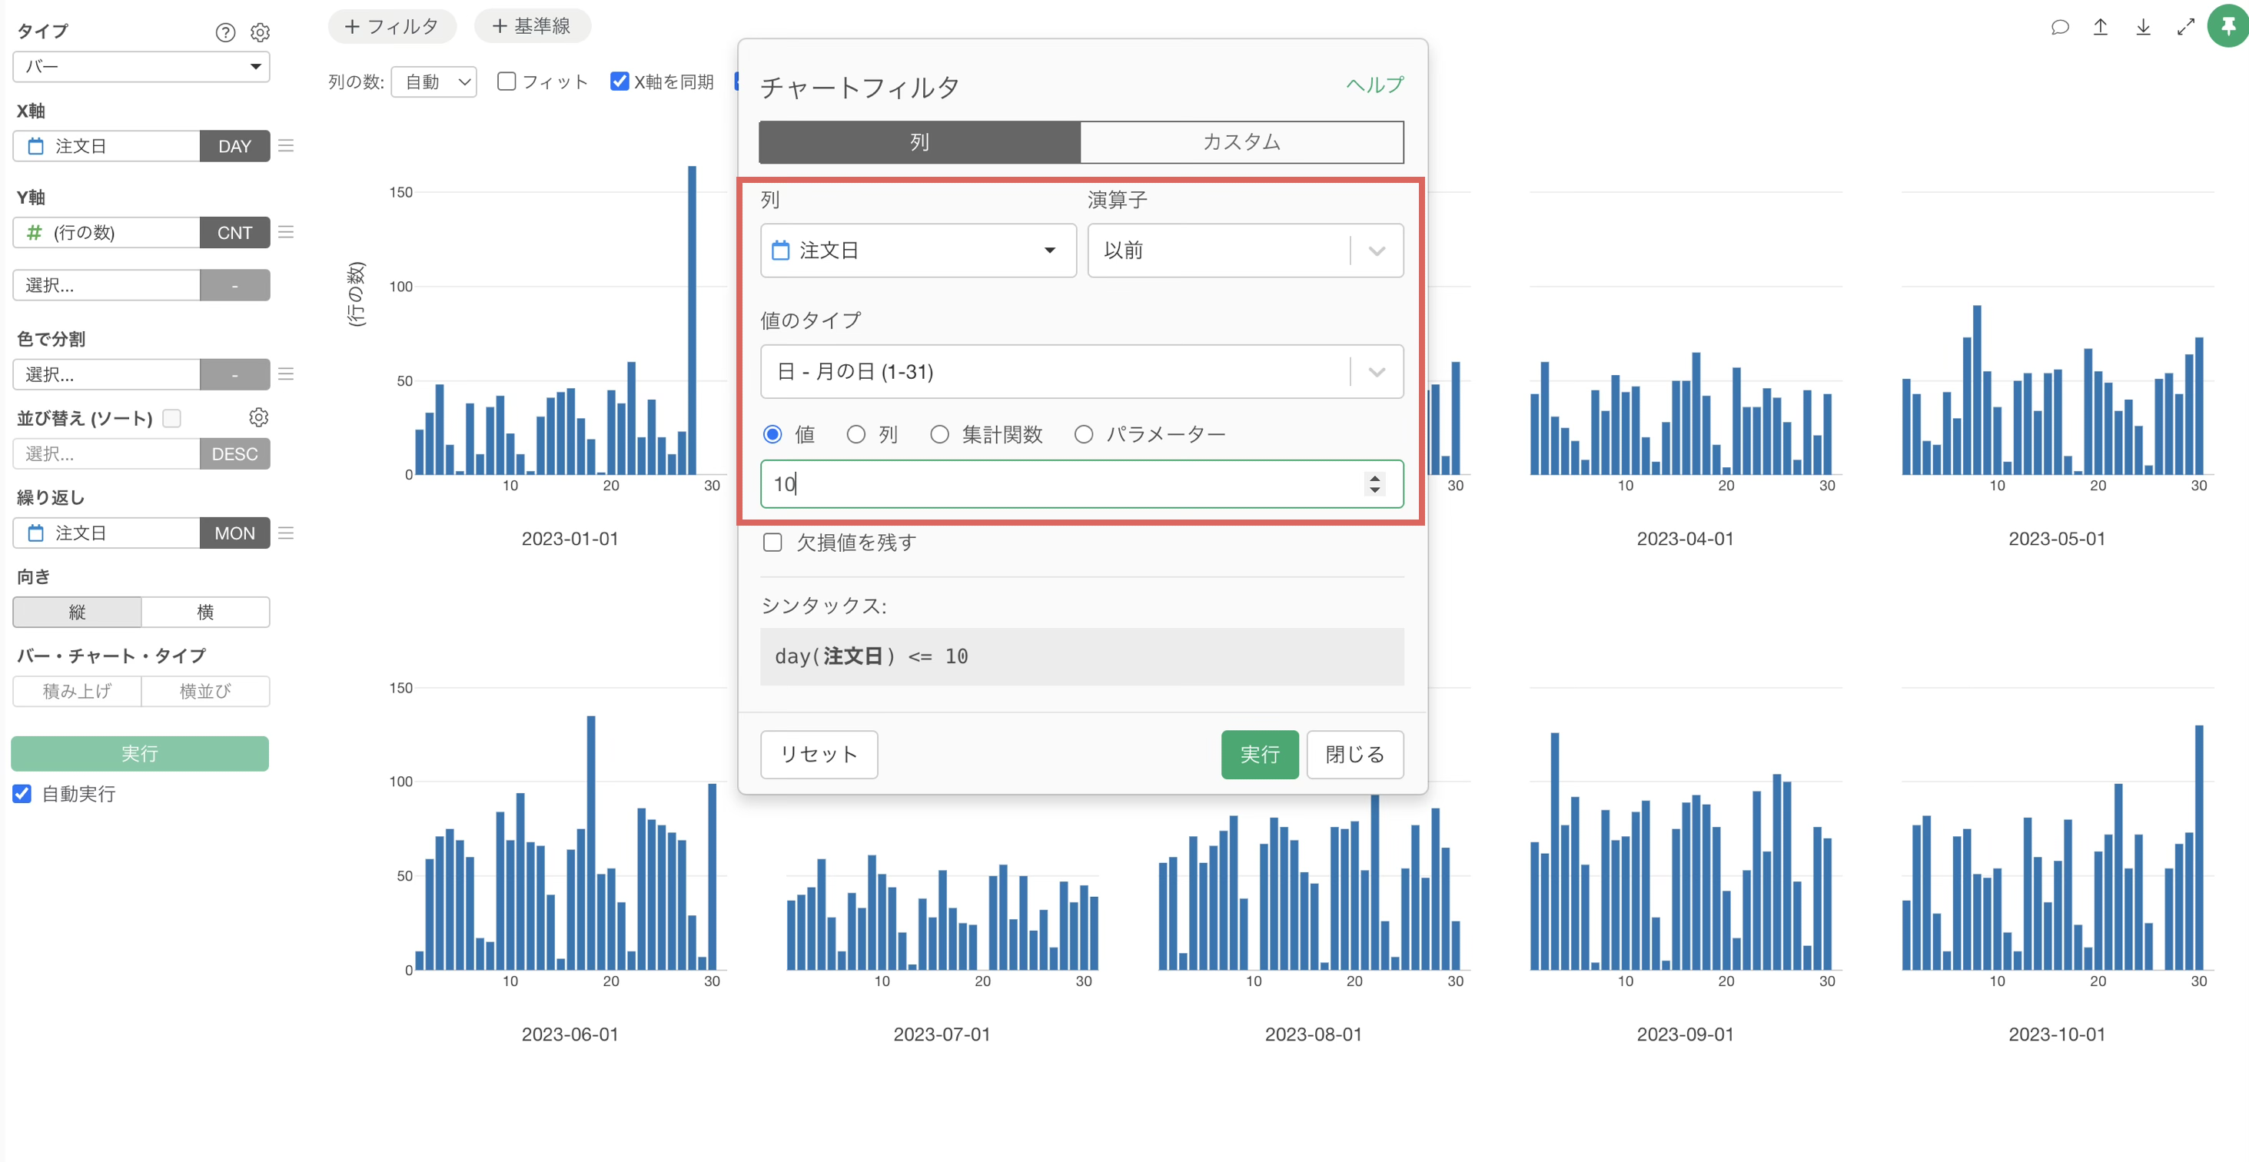Image resolution: width=2249 pixels, height=1162 pixels.
Task: Open the 演算子 dropdown showing 以前
Action: coord(1244,251)
